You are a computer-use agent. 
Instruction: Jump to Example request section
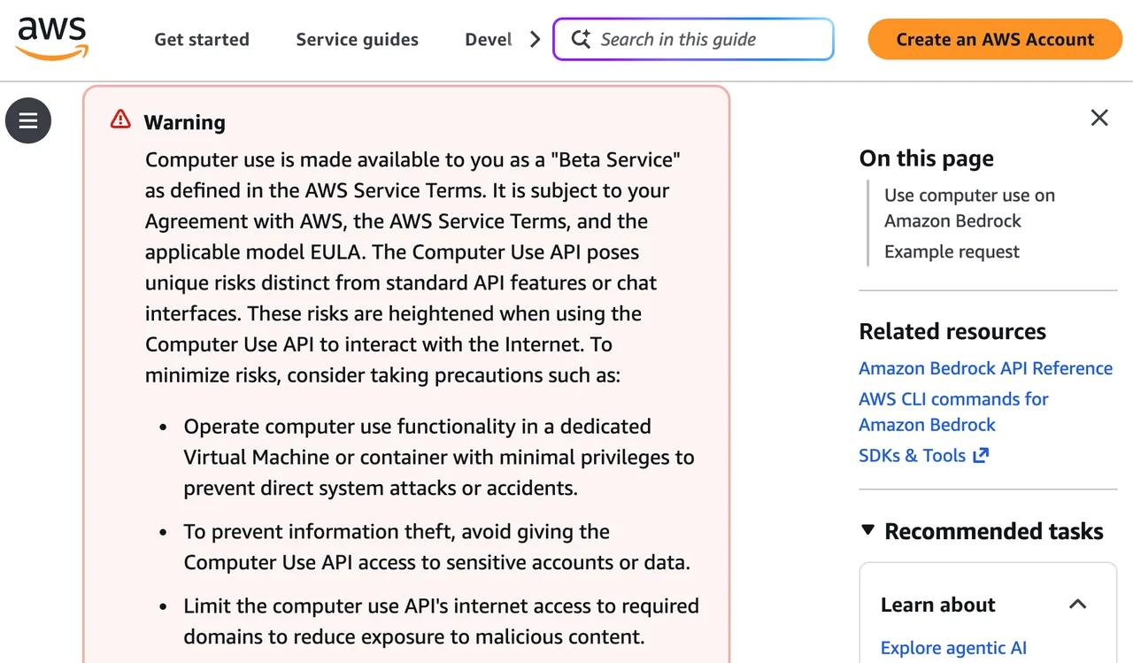[x=952, y=252]
